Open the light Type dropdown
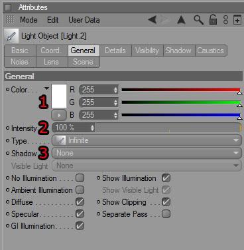 click(x=147, y=140)
